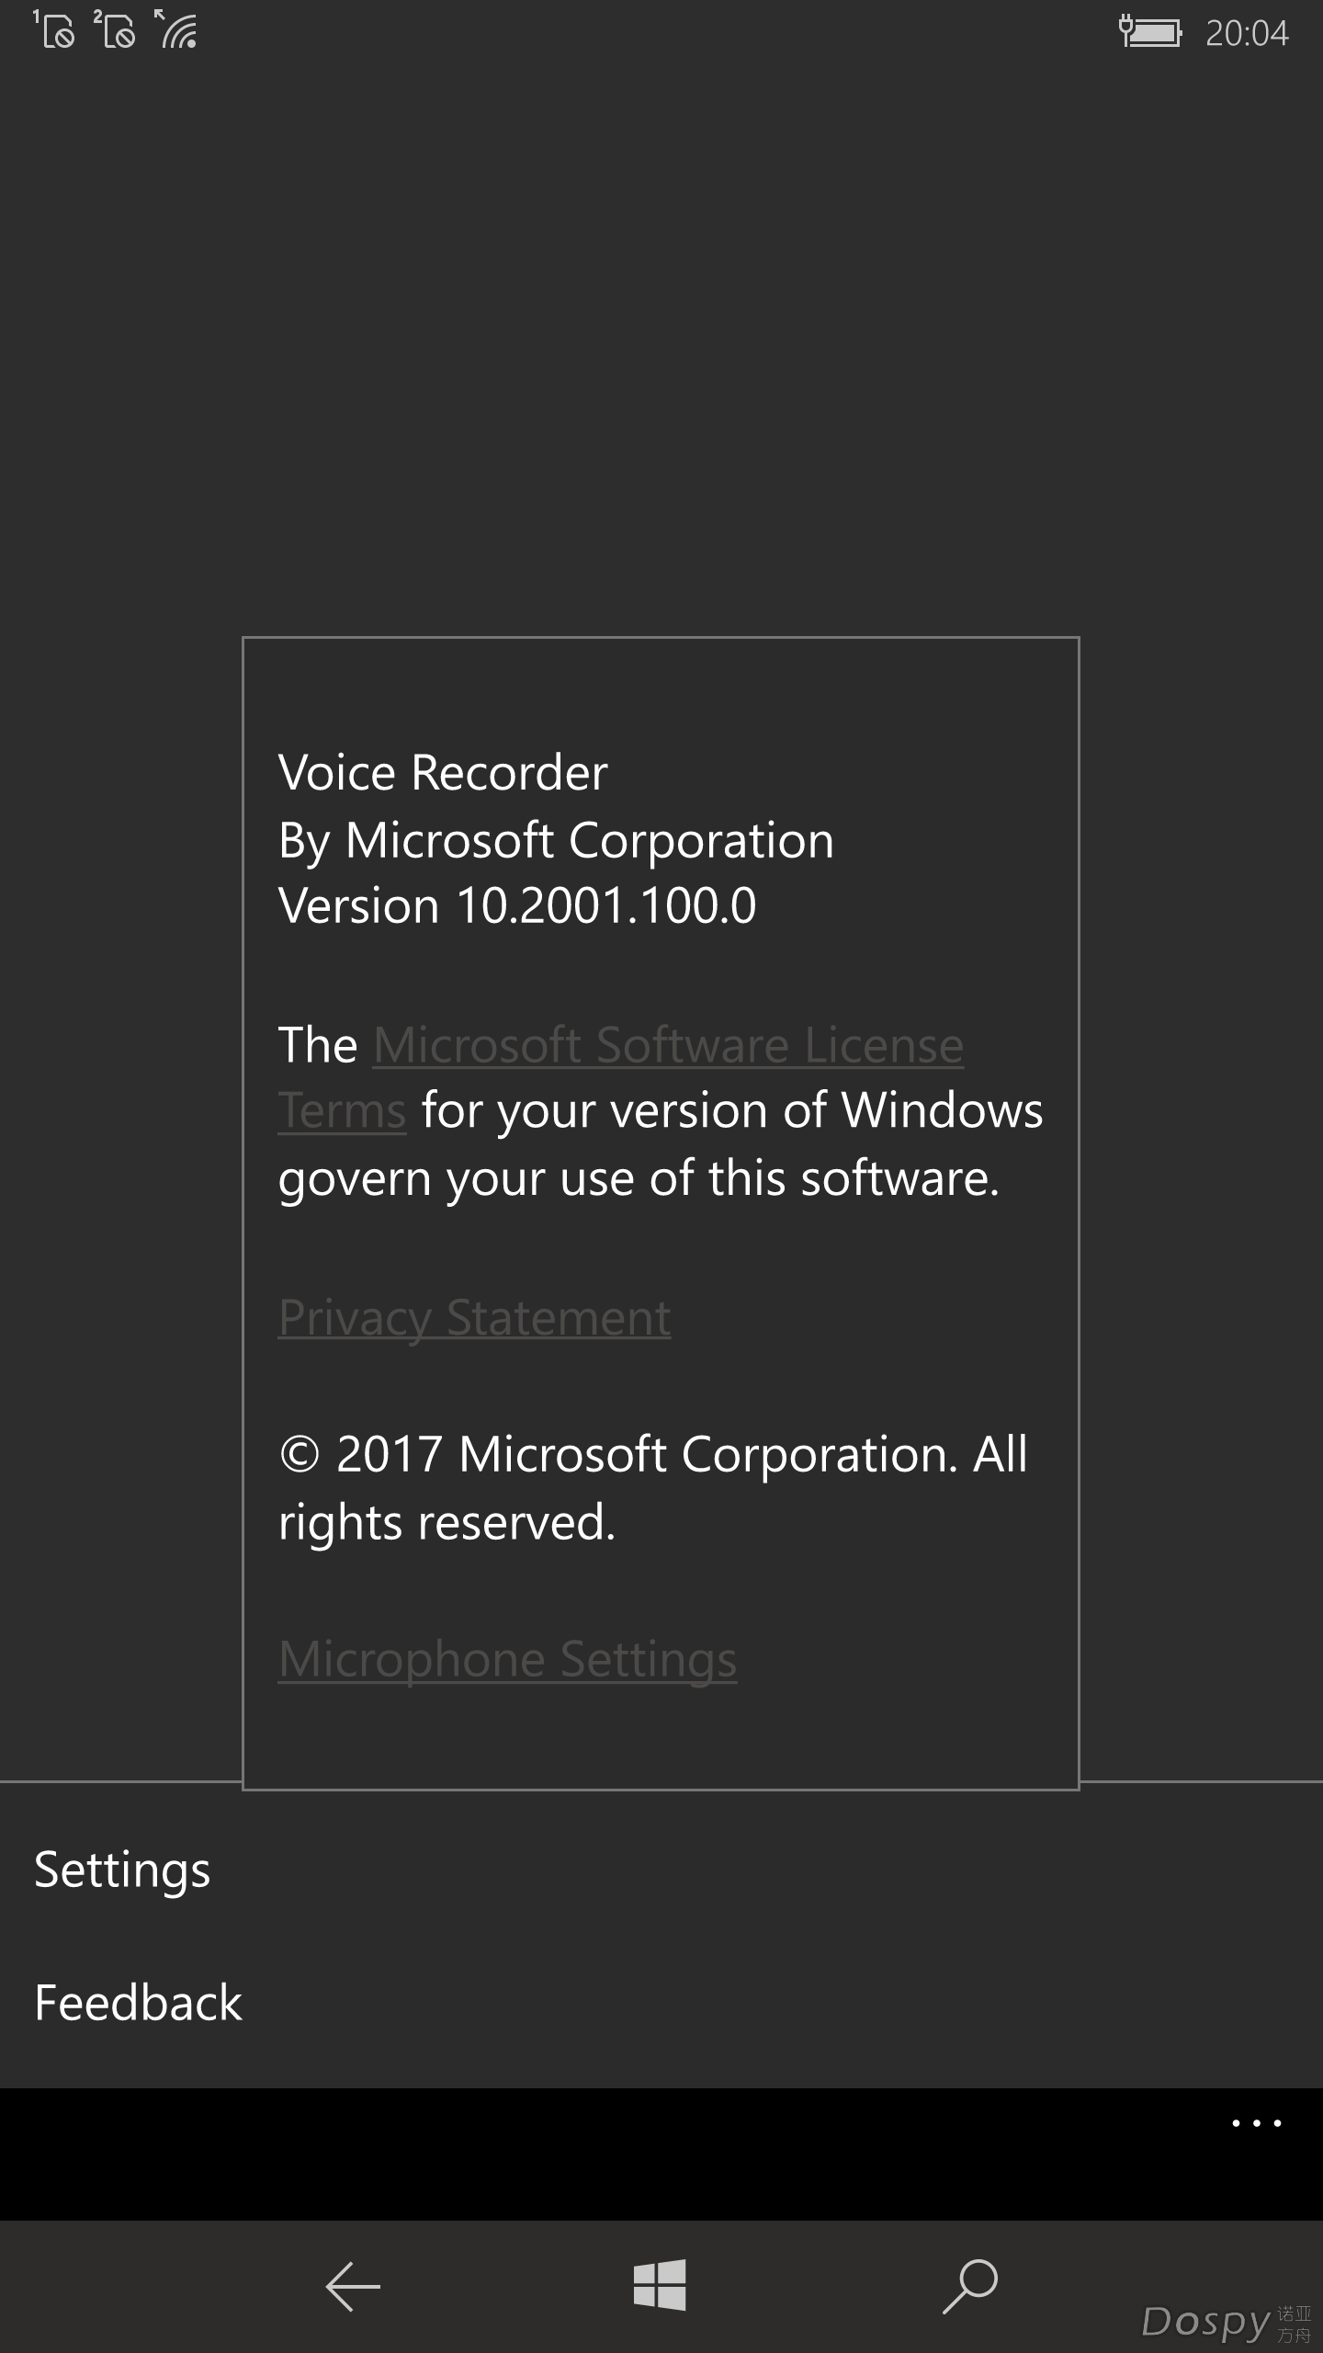Open the Microphone Settings link
The width and height of the screenshot is (1323, 2353).
(507, 1659)
